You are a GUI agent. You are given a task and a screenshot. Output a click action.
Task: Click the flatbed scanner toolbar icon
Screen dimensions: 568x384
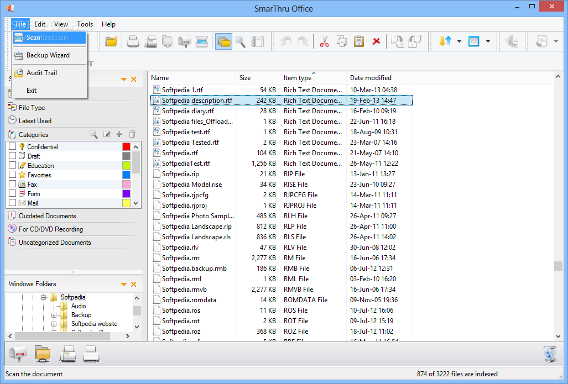point(202,41)
